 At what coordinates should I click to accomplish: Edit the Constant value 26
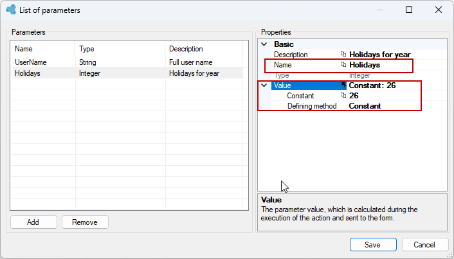(x=354, y=96)
